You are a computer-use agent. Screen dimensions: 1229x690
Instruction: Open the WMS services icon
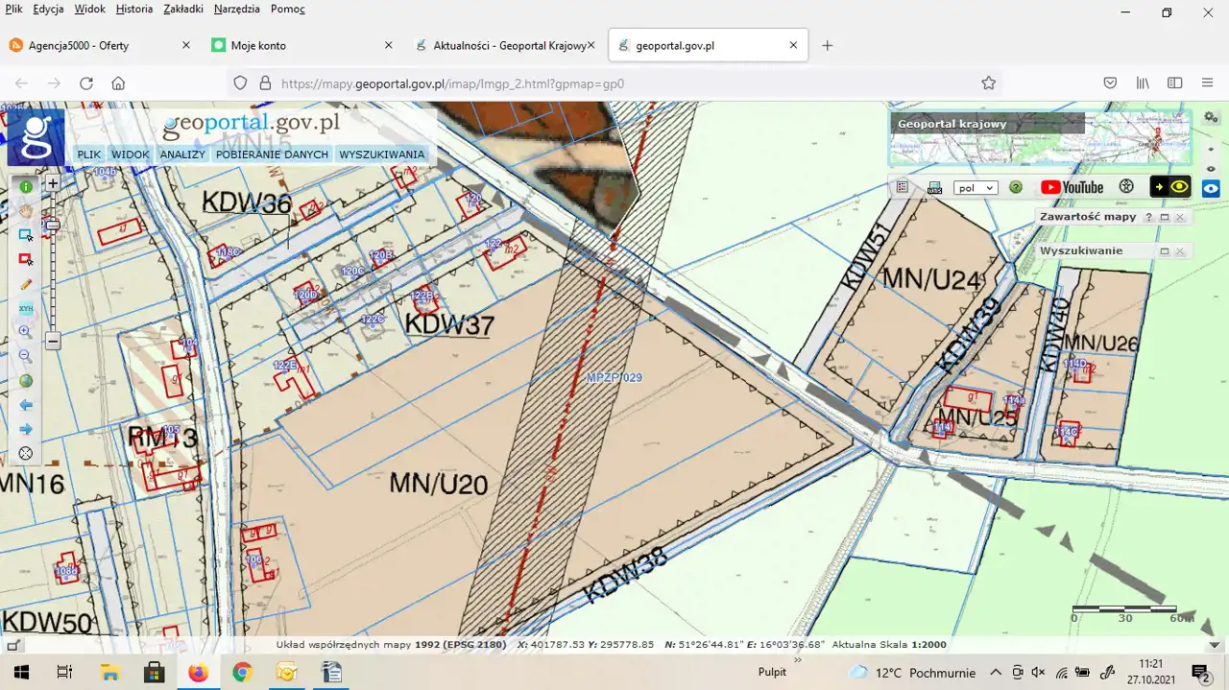[934, 187]
